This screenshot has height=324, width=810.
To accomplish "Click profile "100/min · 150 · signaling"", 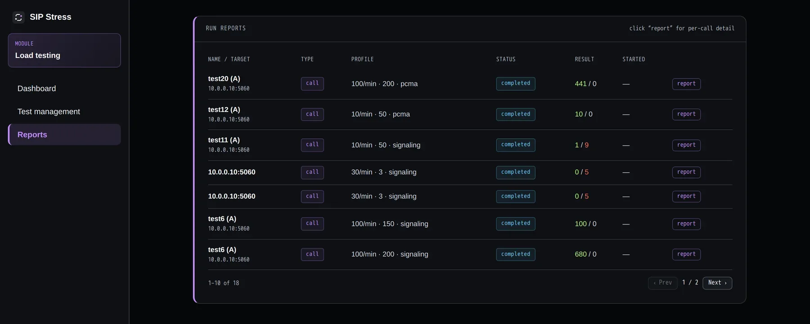I will coord(390,224).
